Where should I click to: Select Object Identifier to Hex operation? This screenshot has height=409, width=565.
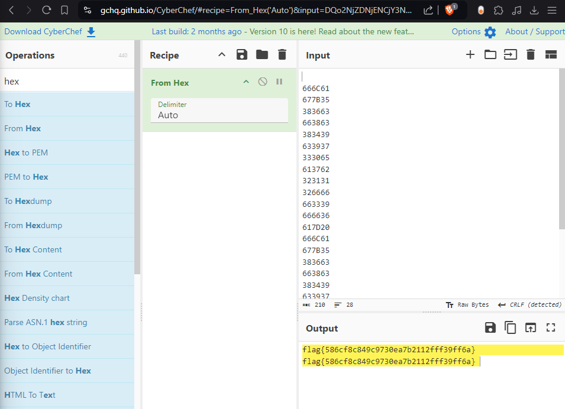coord(67,371)
